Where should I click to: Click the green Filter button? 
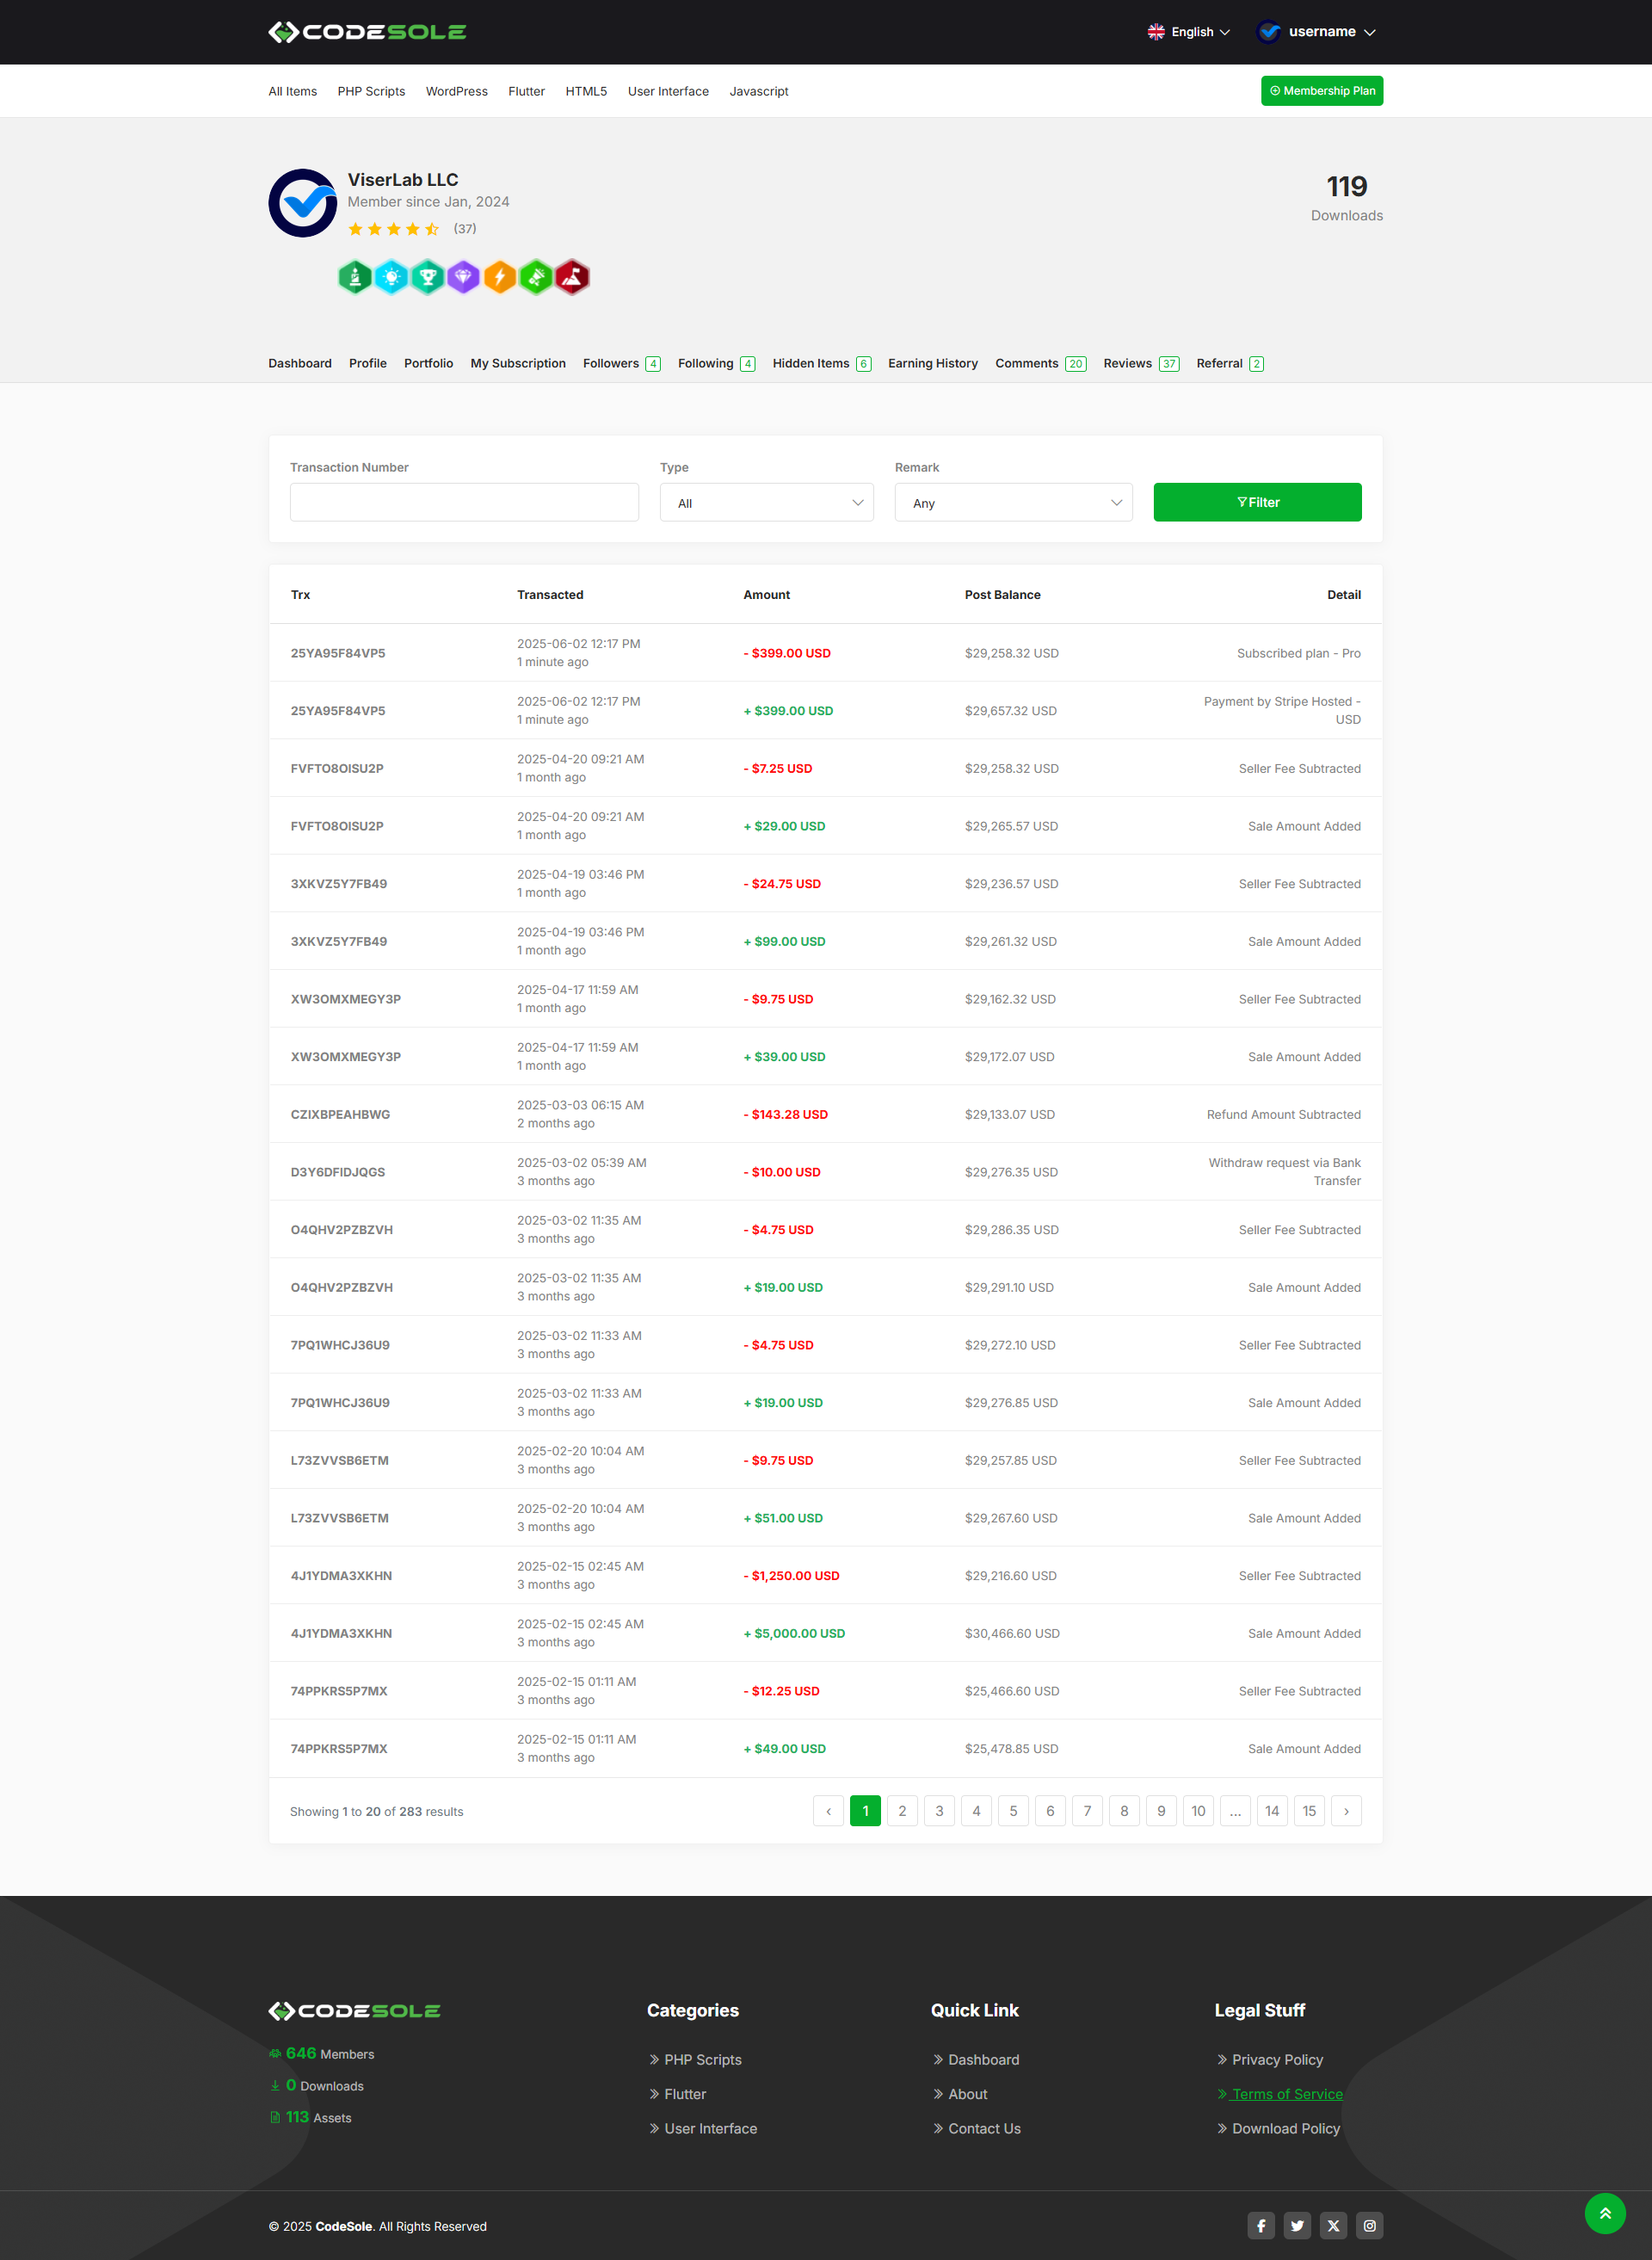click(1257, 502)
